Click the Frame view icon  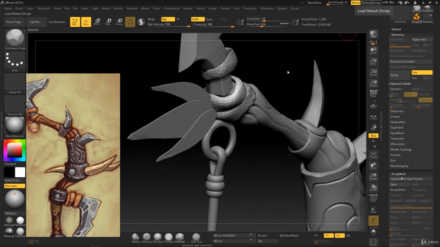point(373,155)
